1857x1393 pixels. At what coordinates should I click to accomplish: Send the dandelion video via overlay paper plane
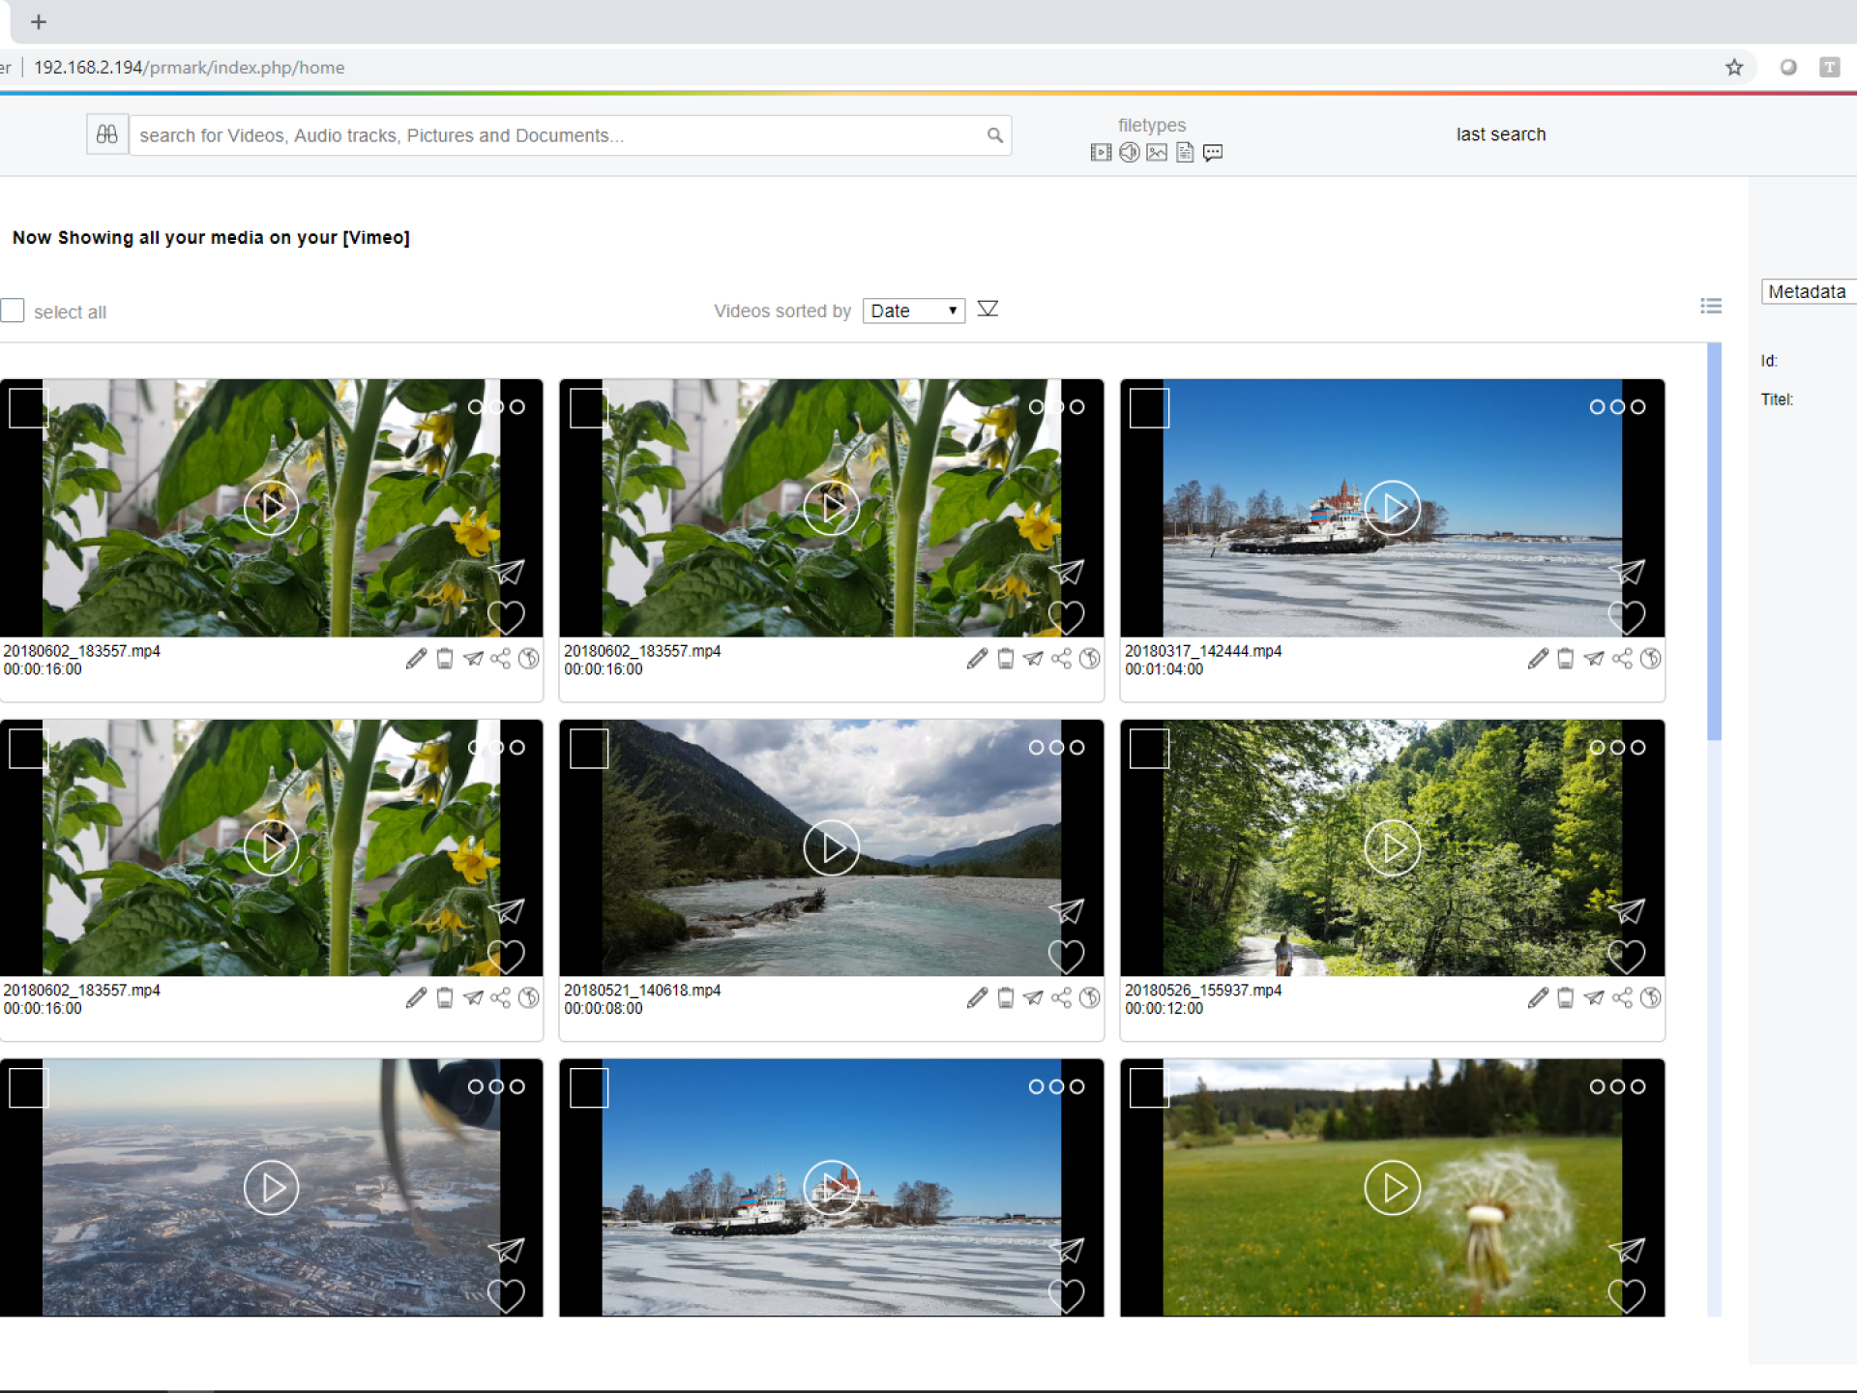point(1627,1251)
